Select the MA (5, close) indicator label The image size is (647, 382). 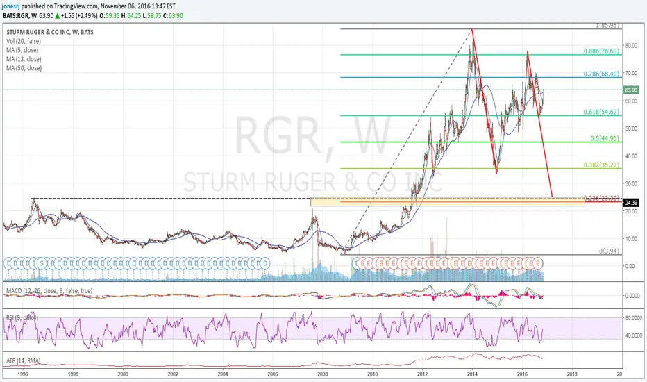[x=22, y=51]
